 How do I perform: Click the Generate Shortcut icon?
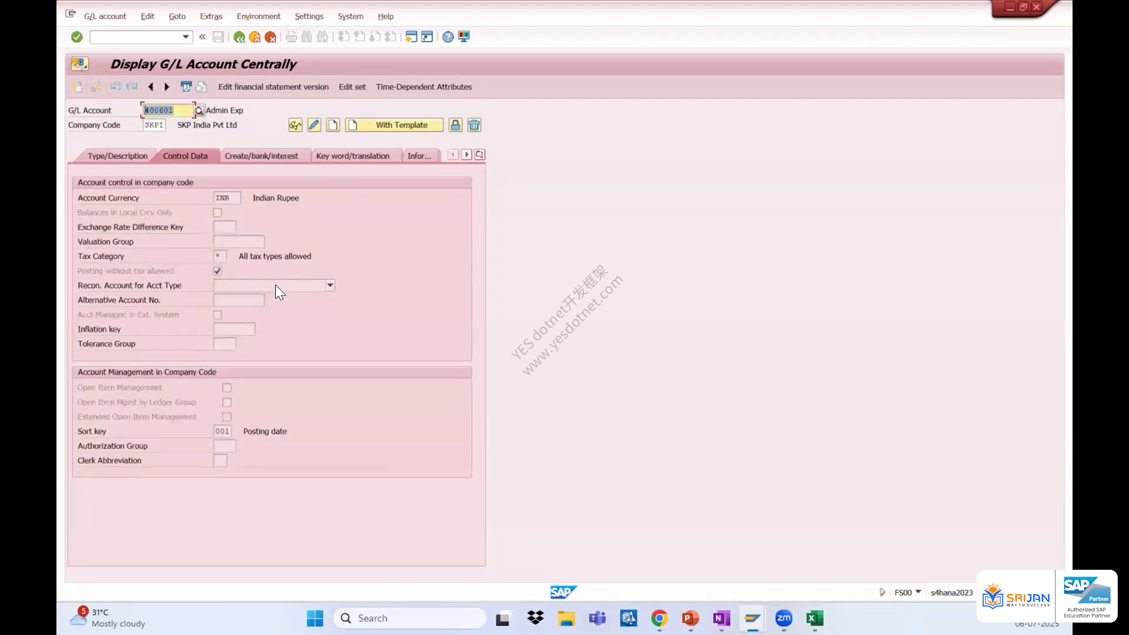coord(427,37)
